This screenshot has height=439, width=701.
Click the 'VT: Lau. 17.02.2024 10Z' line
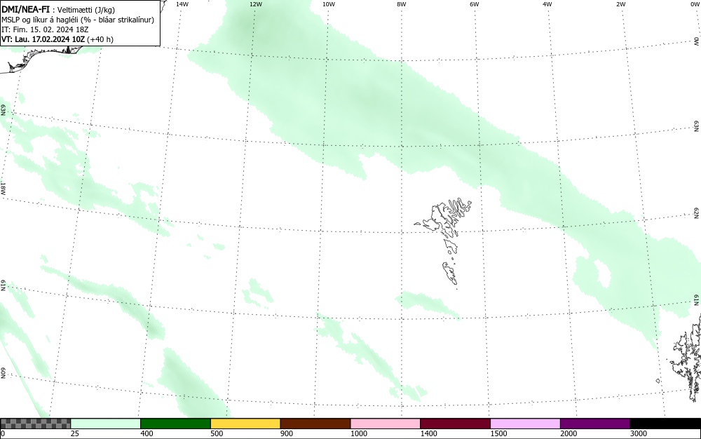(x=57, y=39)
